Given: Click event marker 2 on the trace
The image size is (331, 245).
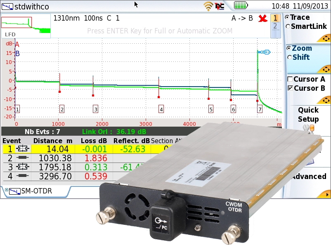Looking at the screenshot, I should click(x=62, y=109).
